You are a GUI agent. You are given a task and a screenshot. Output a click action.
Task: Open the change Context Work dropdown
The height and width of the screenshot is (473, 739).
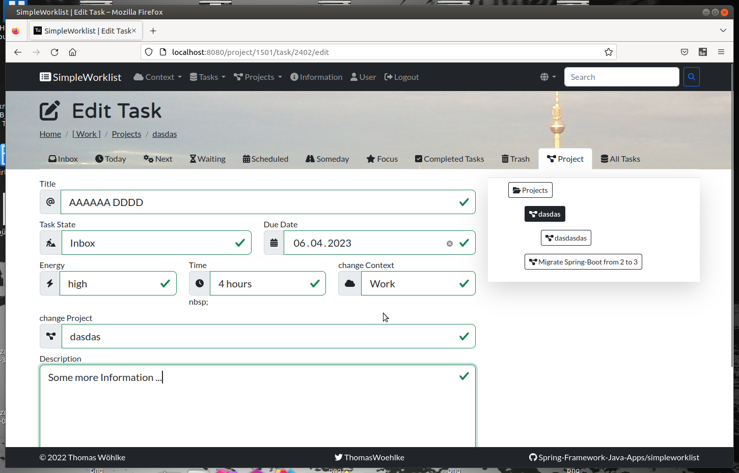tap(419, 283)
